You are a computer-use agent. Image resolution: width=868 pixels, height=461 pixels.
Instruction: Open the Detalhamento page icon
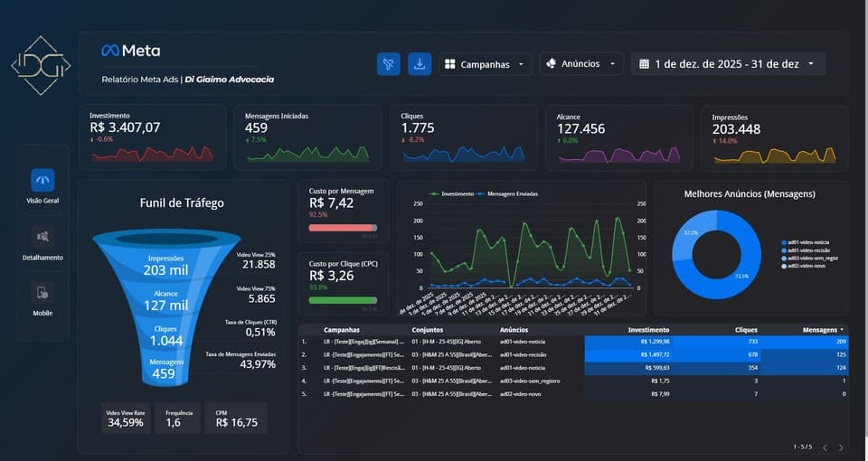click(42, 238)
